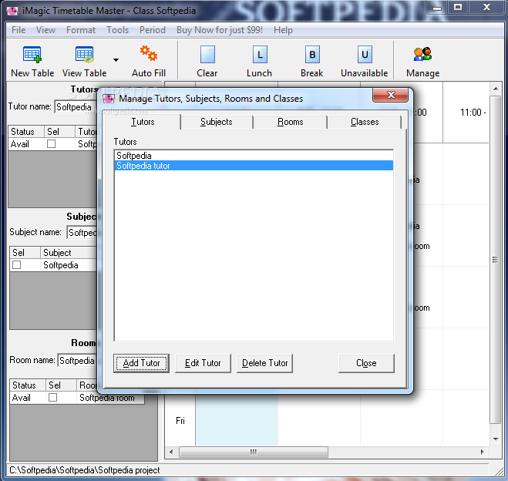The height and width of the screenshot is (481, 508).
Task: Click the Delete Tutor button
Action: pos(264,363)
